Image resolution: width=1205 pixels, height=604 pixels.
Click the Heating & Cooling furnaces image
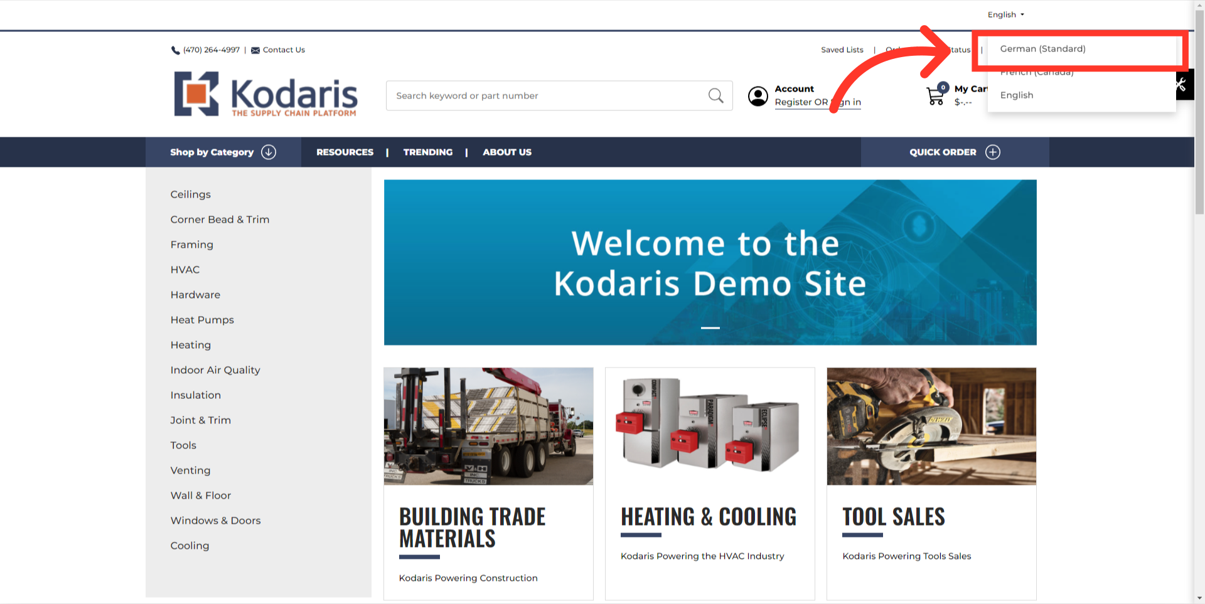tap(710, 427)
